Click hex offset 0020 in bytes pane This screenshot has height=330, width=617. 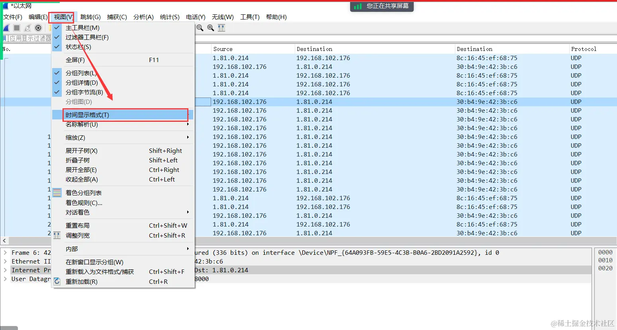pos(605,268)
